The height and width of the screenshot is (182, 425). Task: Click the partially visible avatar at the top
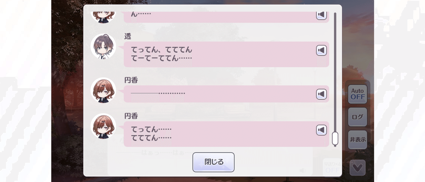point(103,17)
